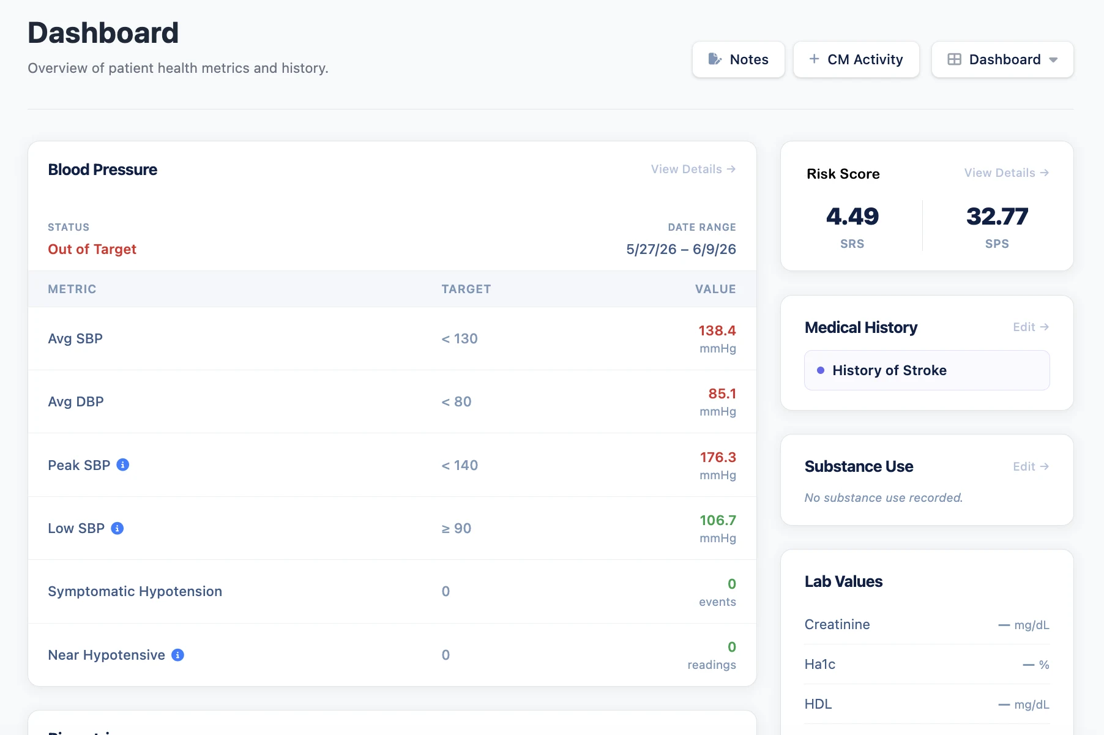Click the info icon next to Peak SBP
The image size is (1104, 735).
(x=123, y=465)
